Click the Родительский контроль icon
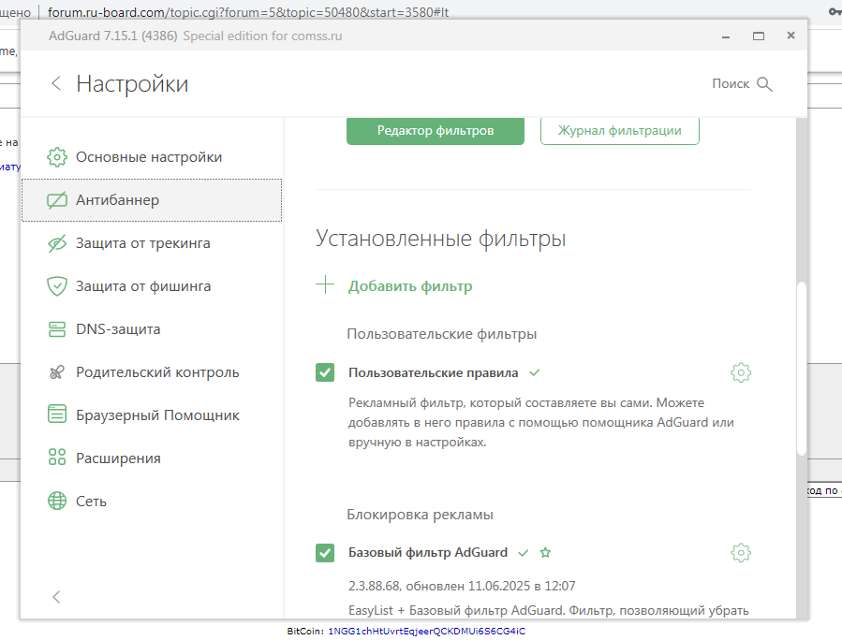 (x=57, y=371)
